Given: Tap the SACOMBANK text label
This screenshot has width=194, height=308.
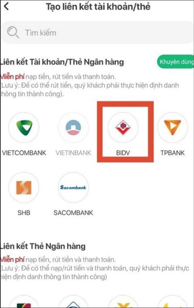Looking at the screenshot, I should tap(73, 213).
